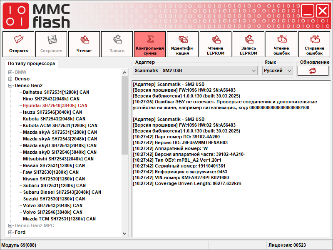333x250 pixels.
Task: Select Subaru SH72531[1280k] CAN
Action: point(55,185)
